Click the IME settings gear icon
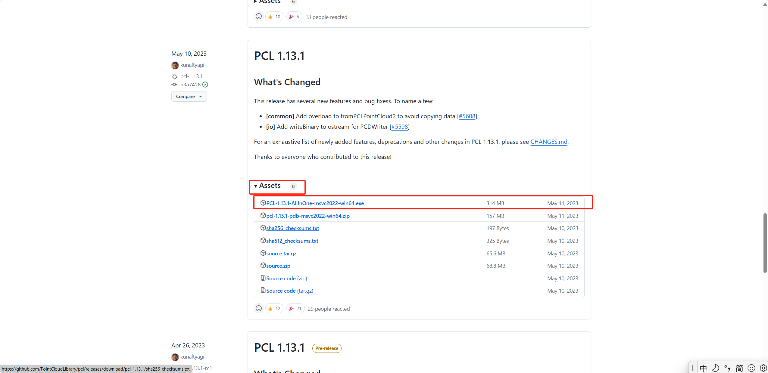768x373 pixels. tap(763, 368)
